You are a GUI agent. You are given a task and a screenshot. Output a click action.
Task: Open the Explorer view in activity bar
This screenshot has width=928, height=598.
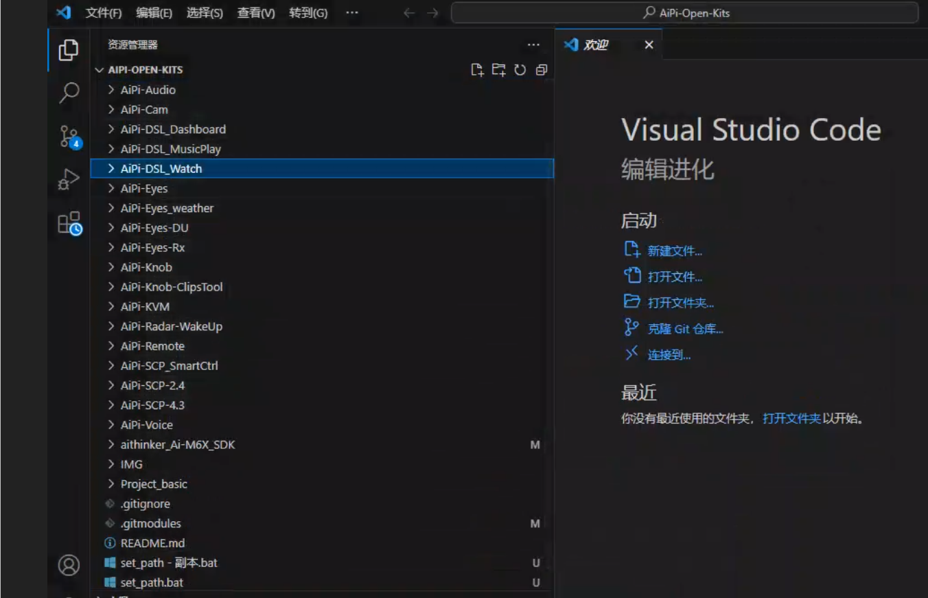69,49
